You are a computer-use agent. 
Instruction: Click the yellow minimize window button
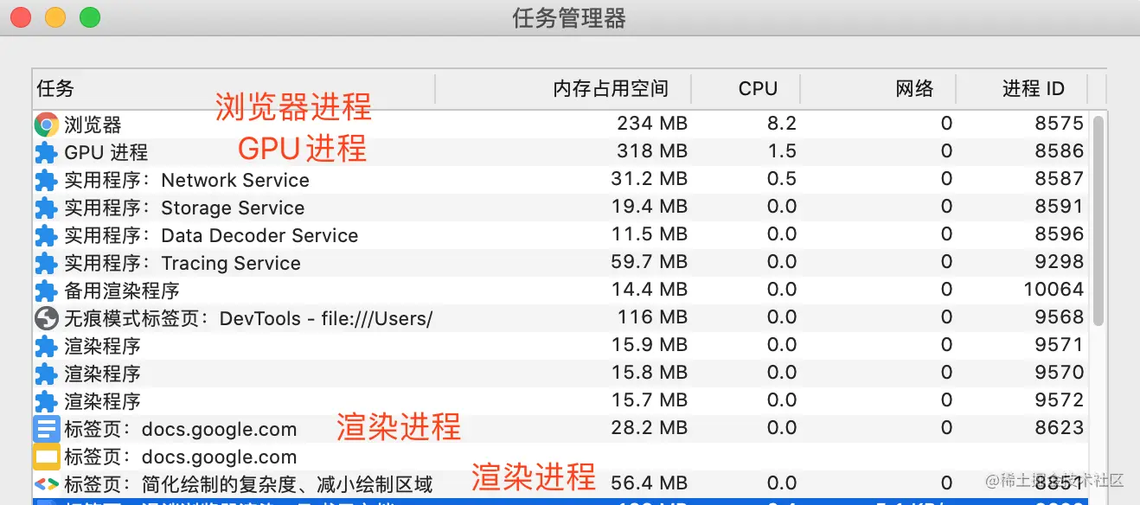point(54,16)
